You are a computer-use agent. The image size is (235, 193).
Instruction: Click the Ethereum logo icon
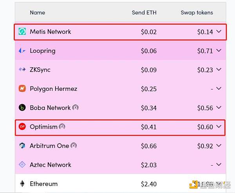coord(22,184)
